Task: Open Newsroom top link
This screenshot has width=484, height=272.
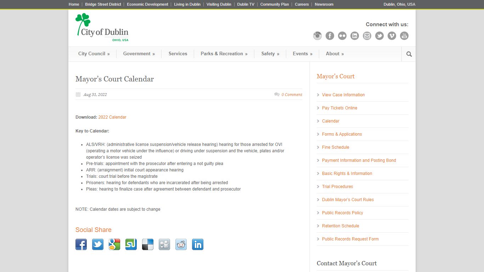Action: click(324, 4)
